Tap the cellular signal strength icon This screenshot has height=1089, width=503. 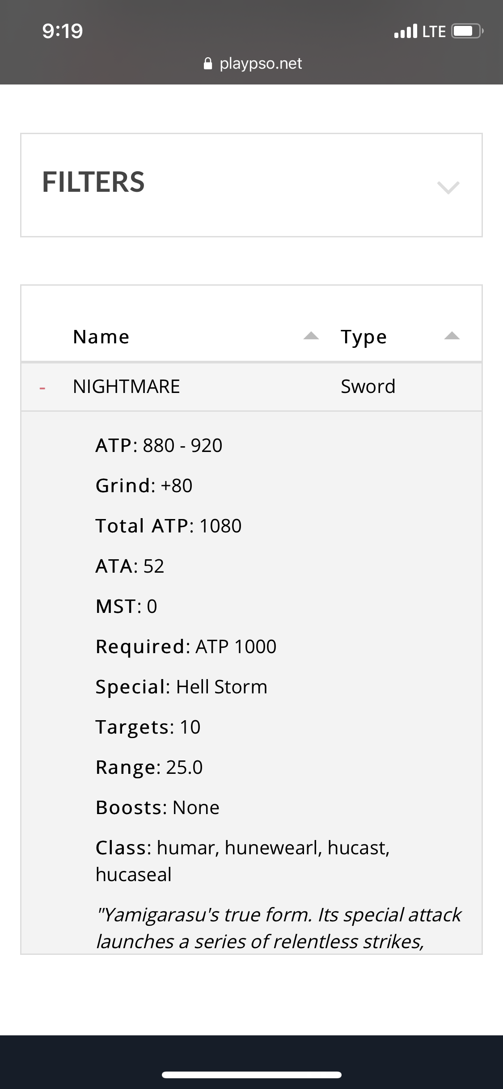point(406,31)
